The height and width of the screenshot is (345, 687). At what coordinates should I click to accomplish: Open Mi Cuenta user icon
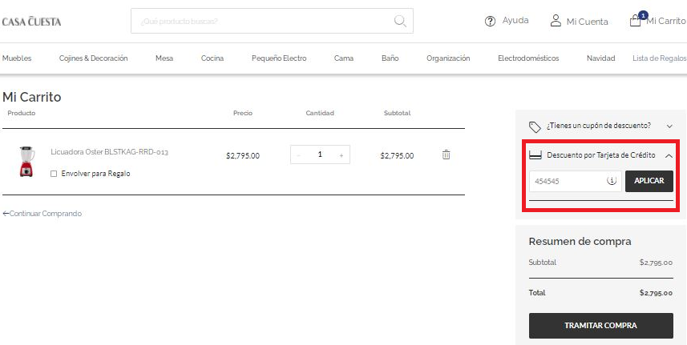click(x=556, y=21)
